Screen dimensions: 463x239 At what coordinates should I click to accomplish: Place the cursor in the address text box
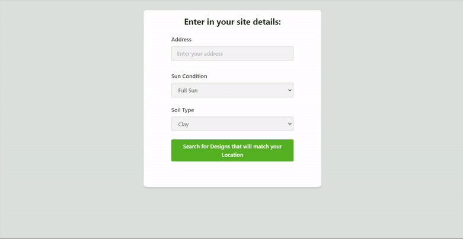[x=232, y=53]
